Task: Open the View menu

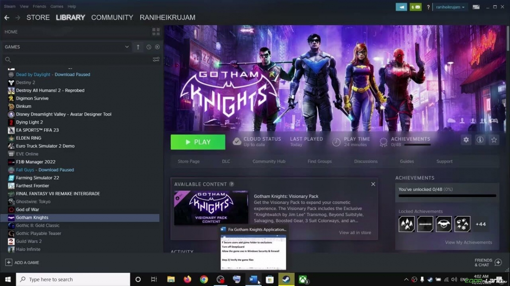Action: point(24,6)
